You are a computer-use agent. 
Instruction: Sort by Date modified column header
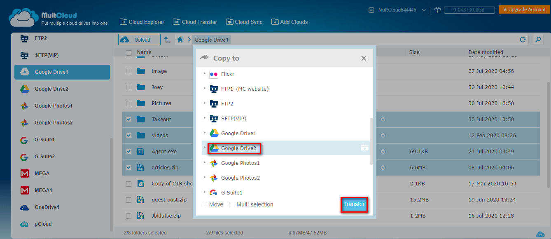tap(486, 52)
